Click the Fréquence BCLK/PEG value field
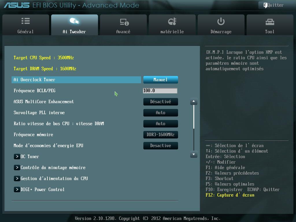Screen dimensions: 296x222 pyautogui.click(x=160, y=91)
